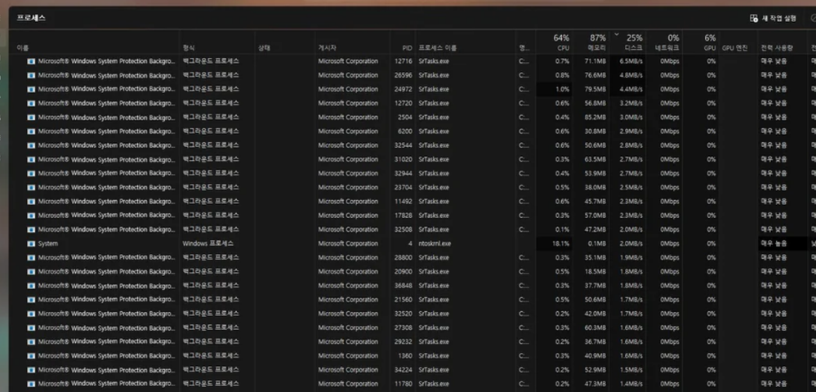Viewport: 816px width, 392px height.
Task: Click the process icon in the PID 36848 row
Action: point(31,286)
